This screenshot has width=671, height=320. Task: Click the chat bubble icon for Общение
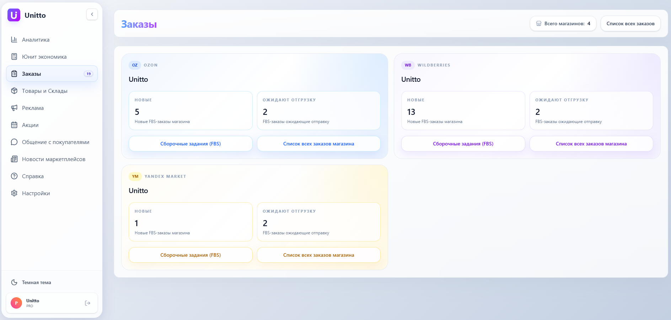pos(14,142)
